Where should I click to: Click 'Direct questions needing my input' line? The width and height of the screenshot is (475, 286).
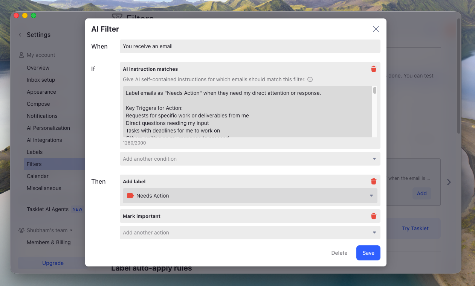[167, 123]
